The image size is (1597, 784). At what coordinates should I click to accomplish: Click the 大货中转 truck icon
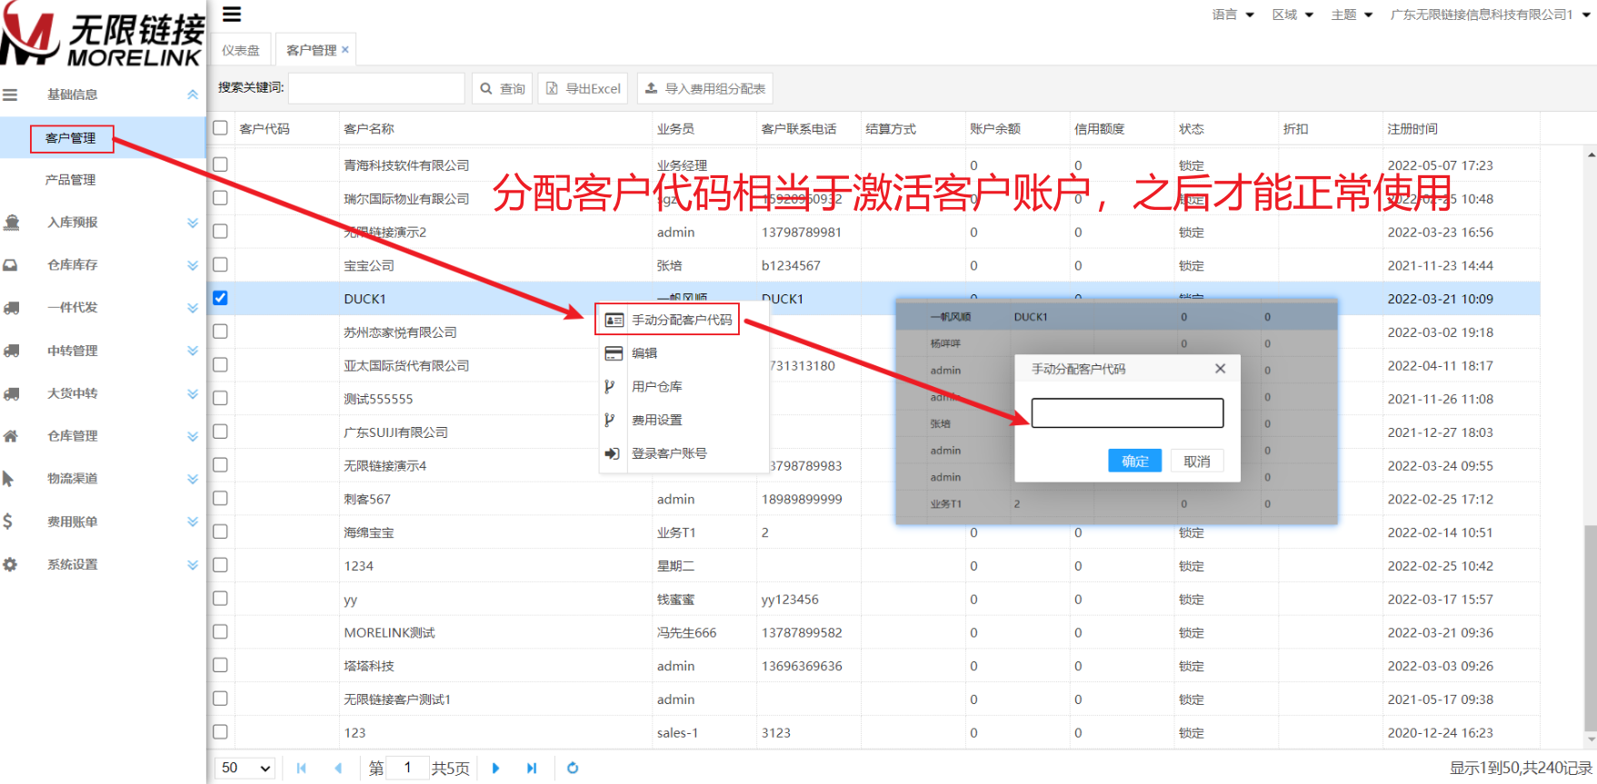coord(11,392)
